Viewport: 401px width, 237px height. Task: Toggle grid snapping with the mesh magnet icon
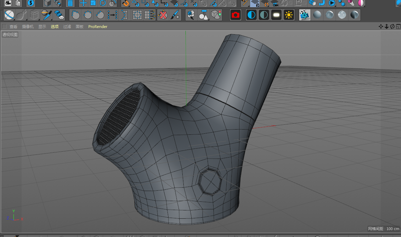pos(174,3)
